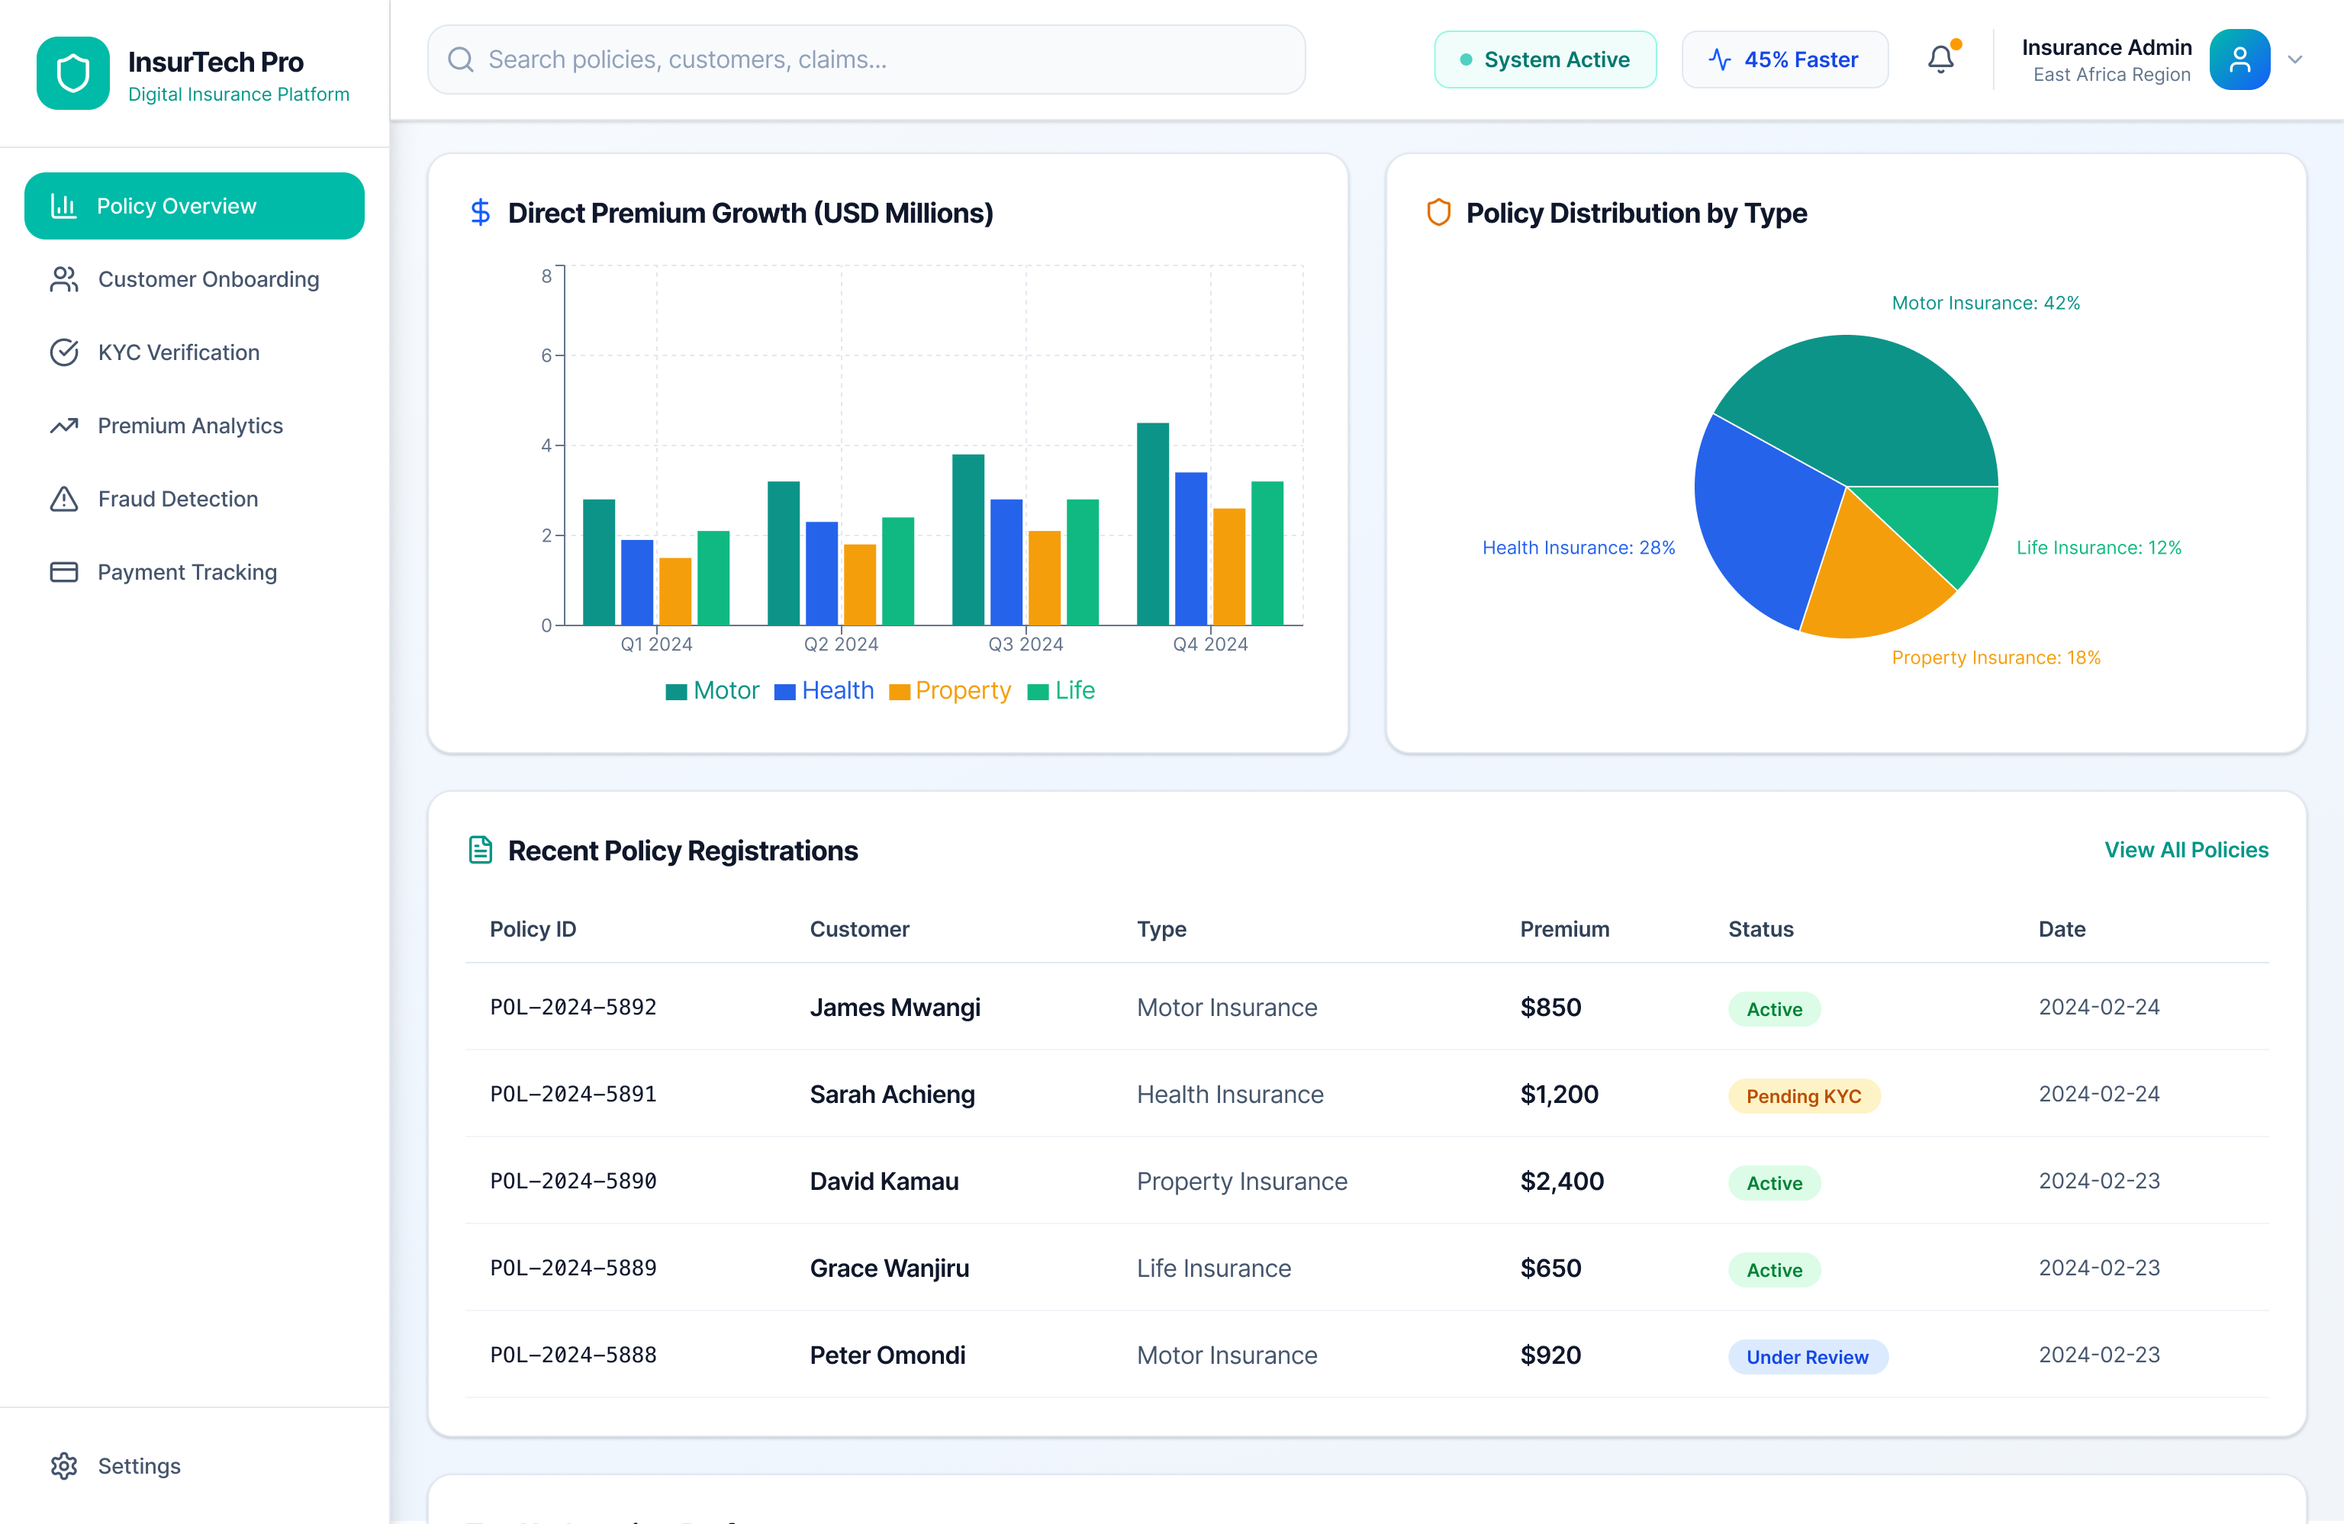Viewport: 2344px width, 1524px height.
Task: Select the Premium Analytics trend arrow icon
Action: (x=64, y=426)
